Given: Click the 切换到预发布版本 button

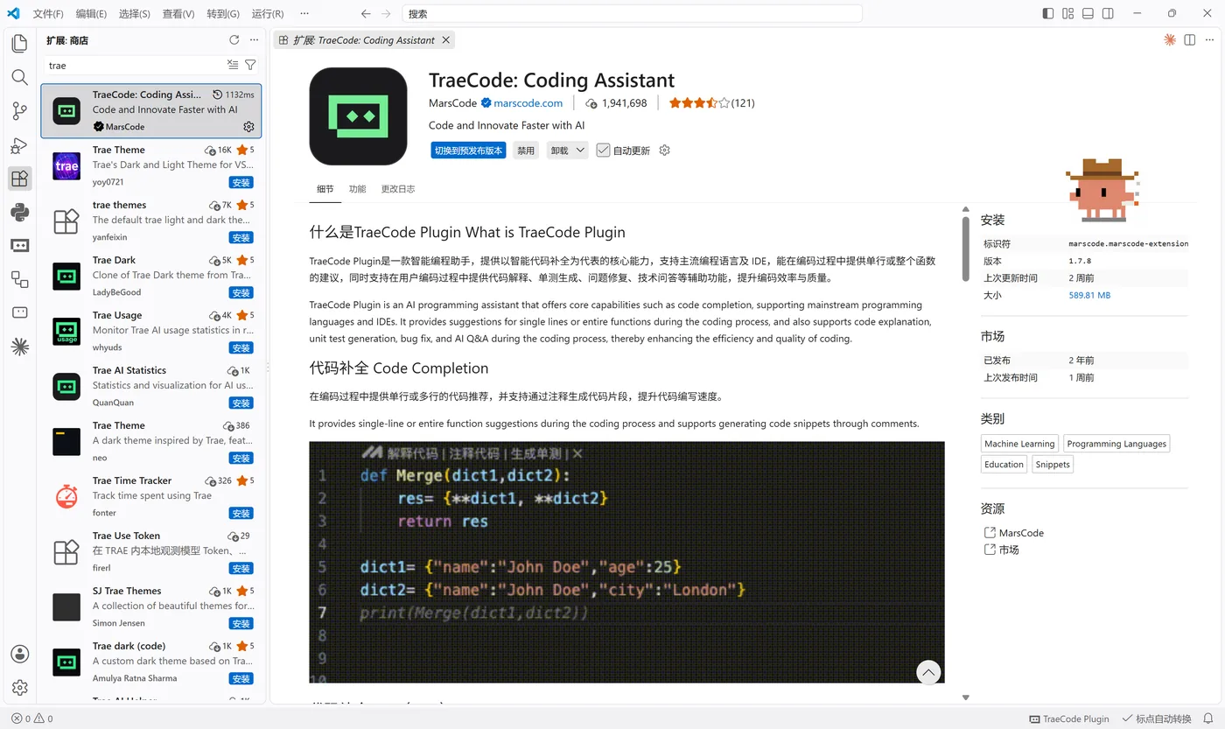Looking at the screenshot, I should pos(468,151).
